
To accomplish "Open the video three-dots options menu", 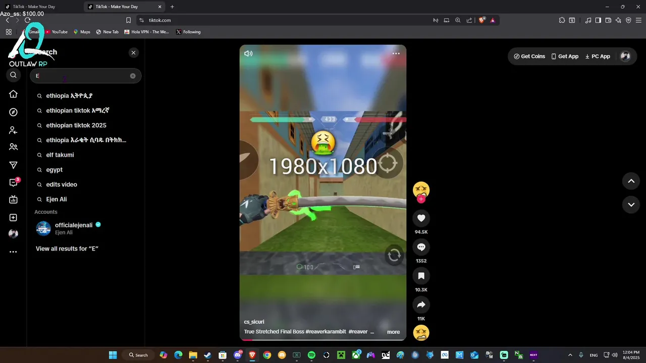I will (396, 53).
